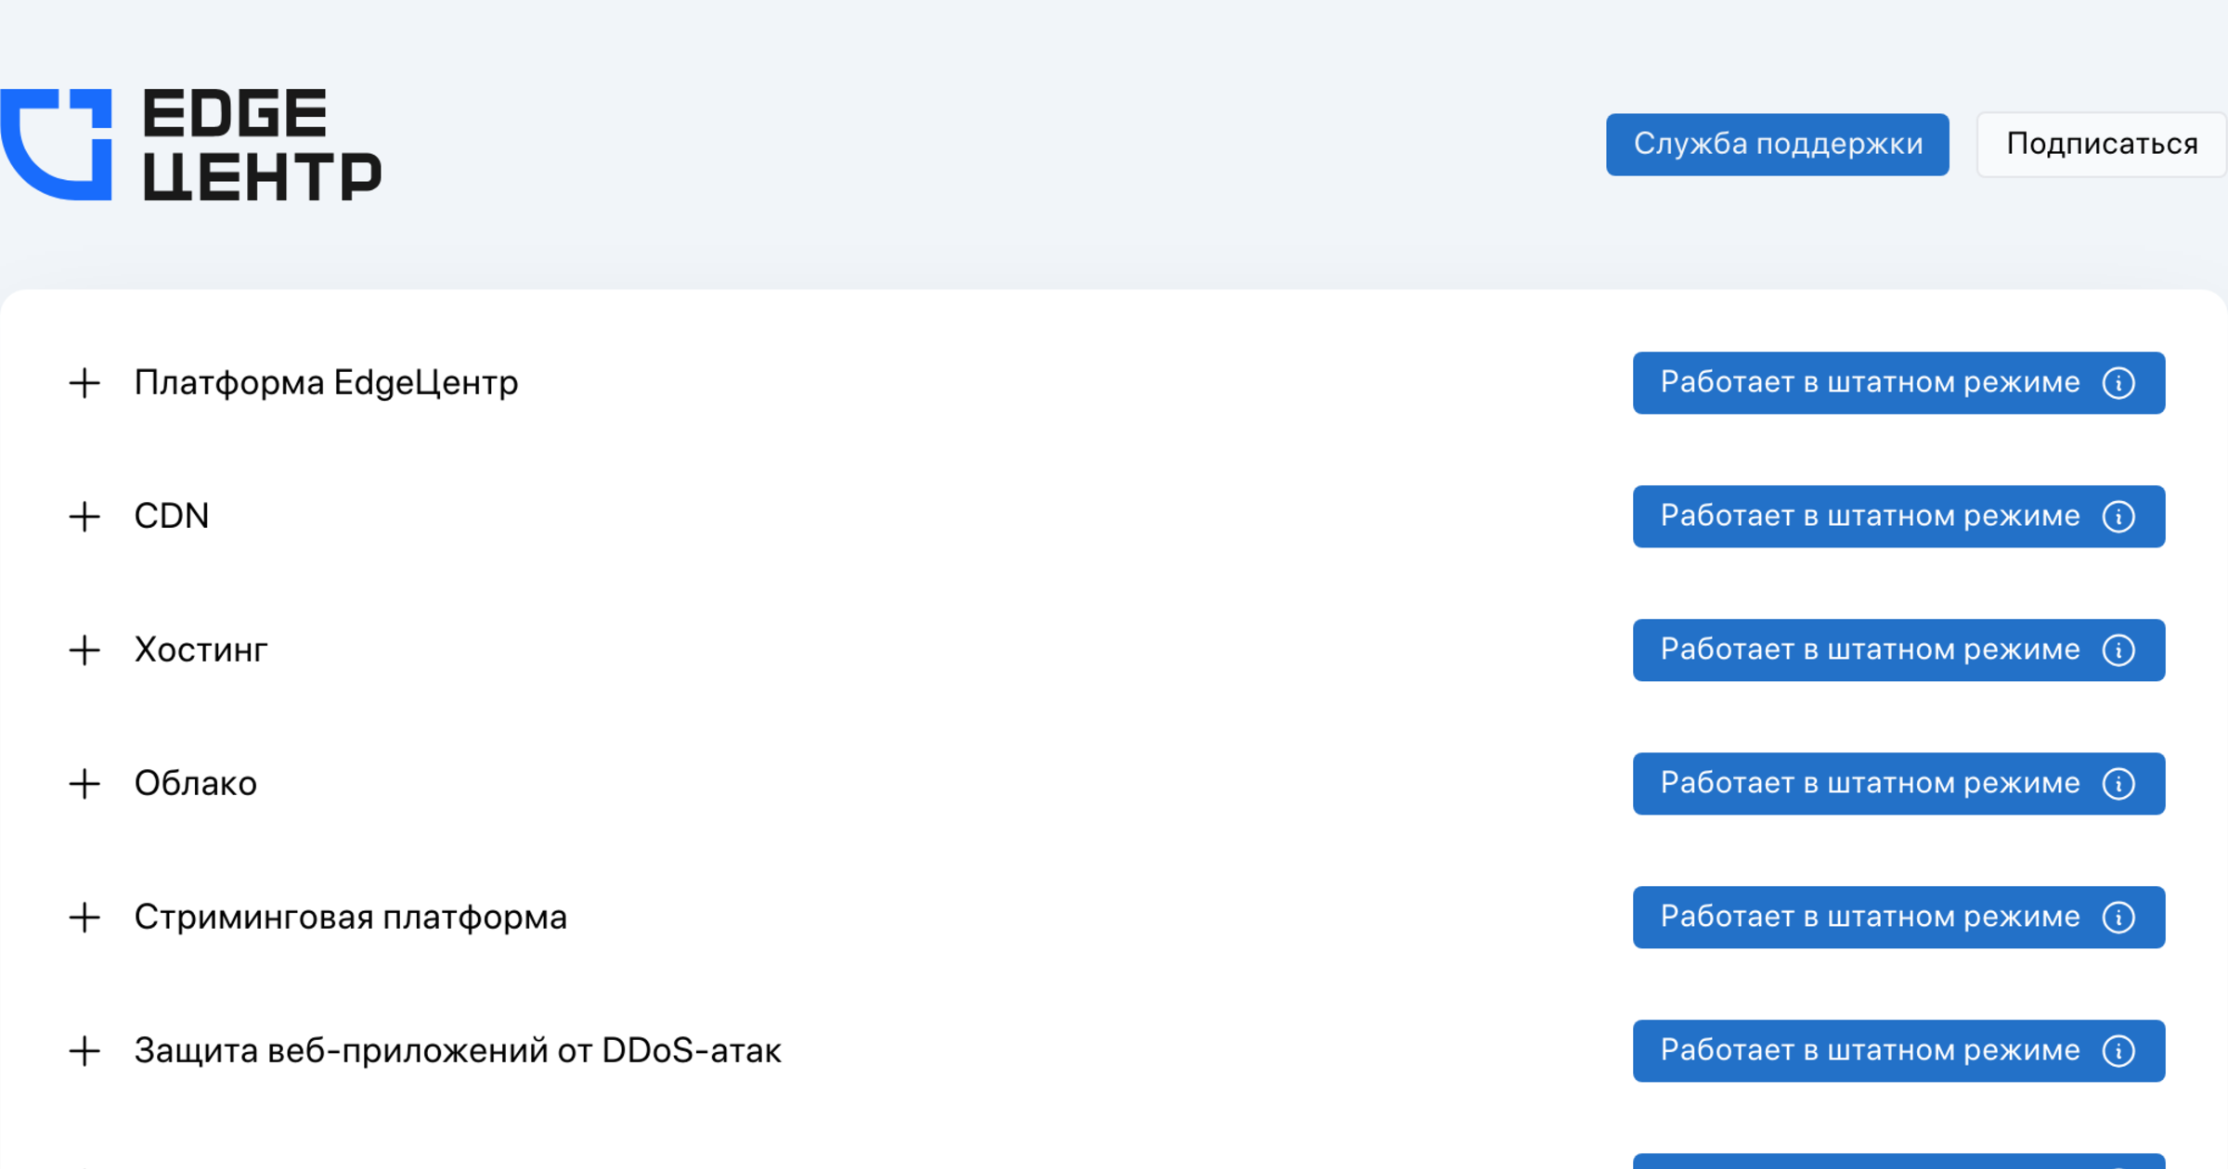Click info icon in Облако status badge

tap(2118, 784)
